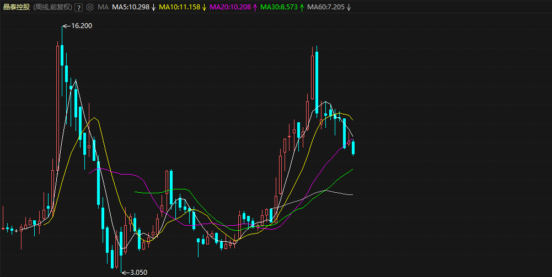The image size is (552, 277).
Task: Click the 16.200 high price marker
Action: tap(78, 26)
